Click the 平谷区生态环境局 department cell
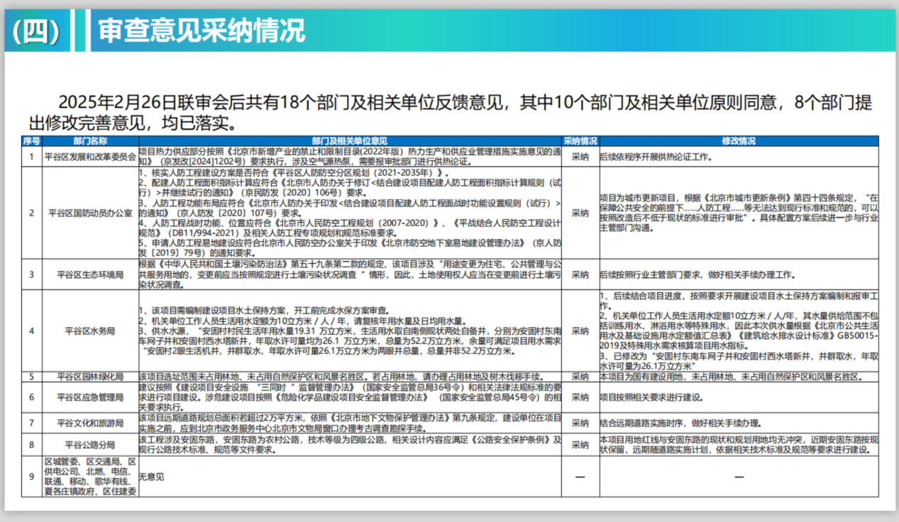Image resolution: width=899 pixels, height=522 pixels. 89,274
